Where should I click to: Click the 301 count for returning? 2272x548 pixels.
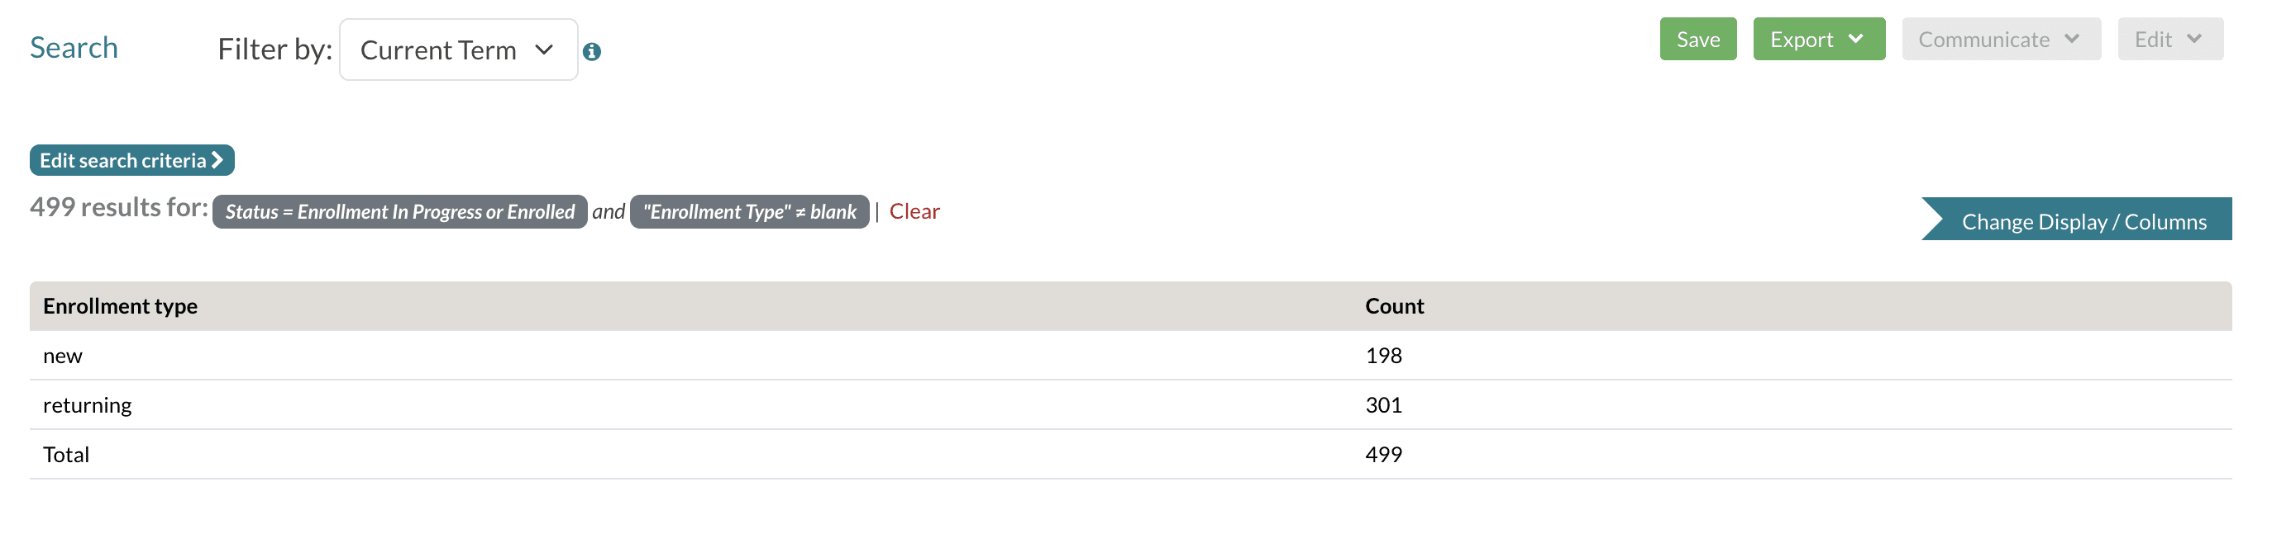[1383, 405]
